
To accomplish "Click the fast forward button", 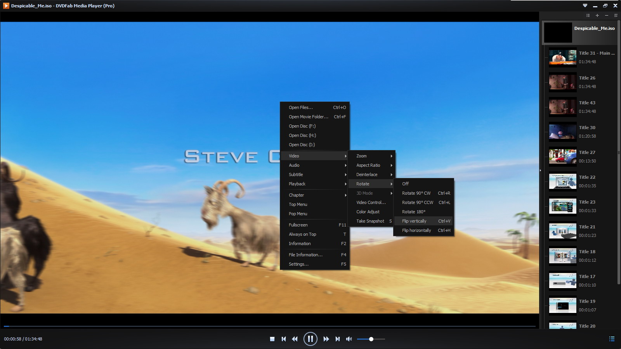I will [x=326, y=339].
